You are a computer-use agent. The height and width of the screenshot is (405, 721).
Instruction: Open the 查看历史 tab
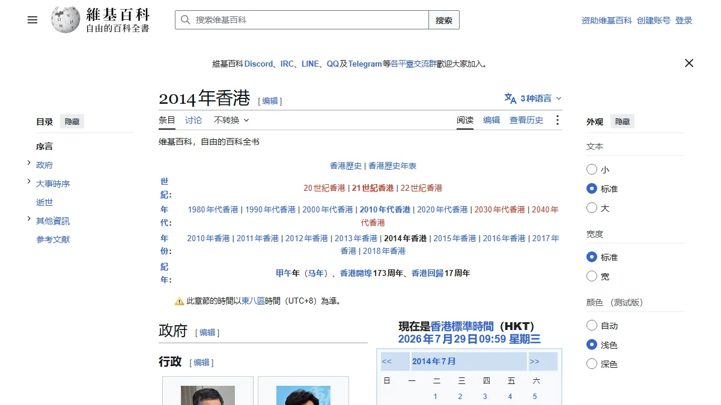pyautogui.click(x=526, y=120)
